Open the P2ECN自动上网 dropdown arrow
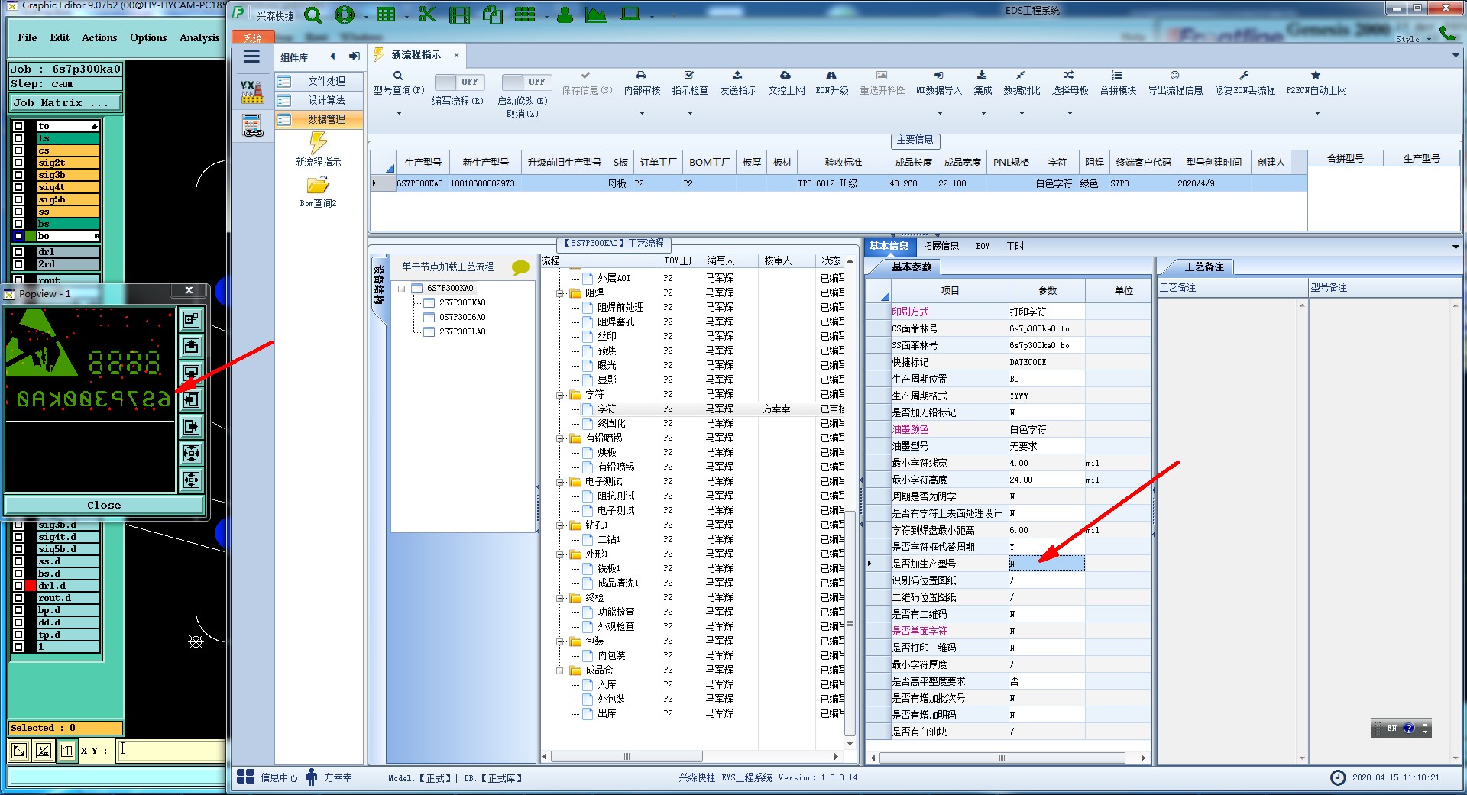Viewport: 1467px width, 795px height. (x=1317, y=114)
